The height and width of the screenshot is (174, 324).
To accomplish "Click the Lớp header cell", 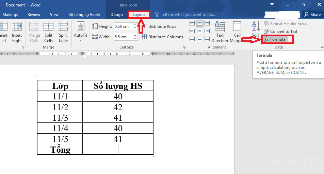I will click(x=60, y=85).
